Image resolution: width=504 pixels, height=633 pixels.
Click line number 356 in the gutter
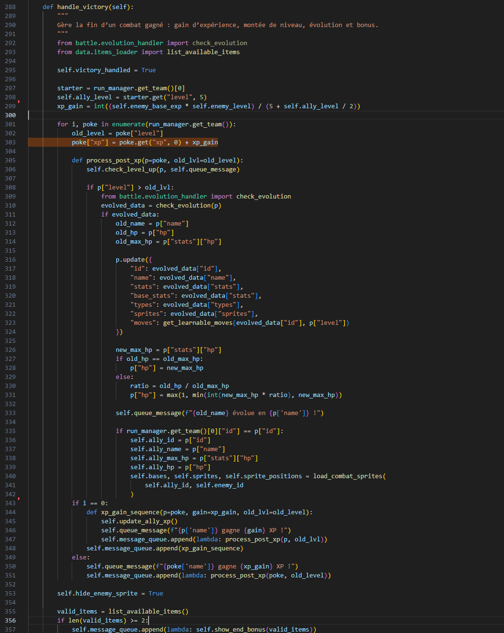[x=10, y=621]
